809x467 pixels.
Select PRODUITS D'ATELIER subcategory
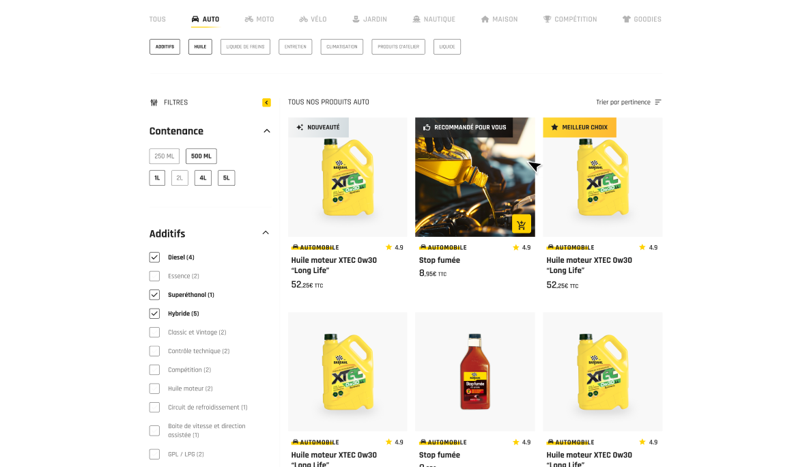(398, 46)
